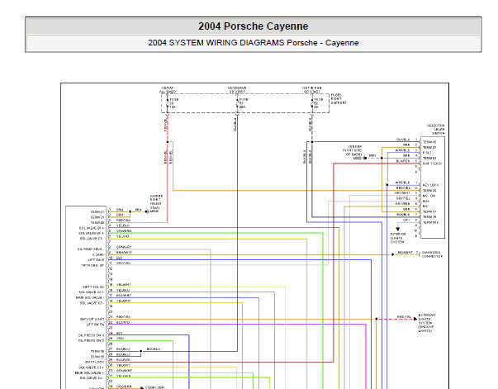This screenshot has height=389, width=498.
Task: Click the 'BACKUP LIGHT' pin label
Action: (x=92, y=319)
